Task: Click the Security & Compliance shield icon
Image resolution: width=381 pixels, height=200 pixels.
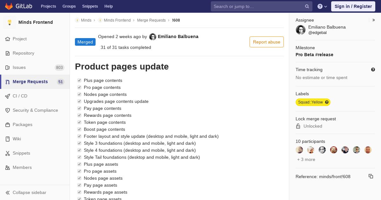Action: [8, 110]
